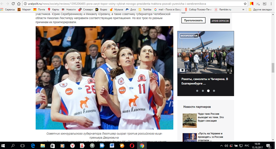Open the Ракеты, самолеты и Чичерина headline
The height and width of the screenshot is (149, 276).
coord(205,81)
